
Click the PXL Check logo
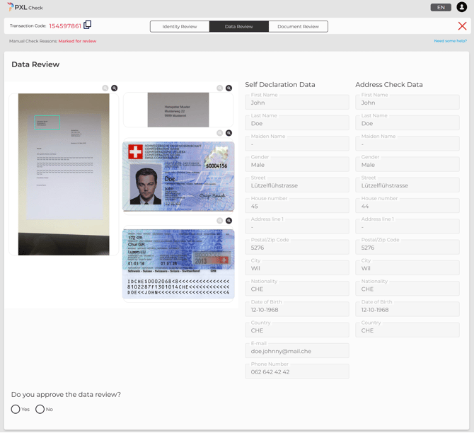point(25,7)
